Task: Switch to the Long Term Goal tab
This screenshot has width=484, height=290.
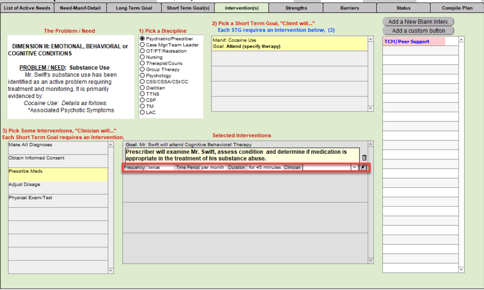Action: pos(133,8)
